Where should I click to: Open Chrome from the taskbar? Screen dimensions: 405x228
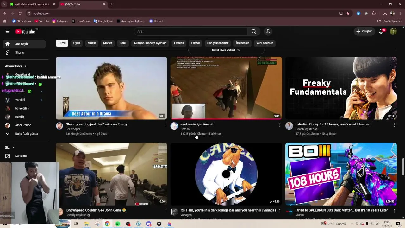(x=107, y=224)
